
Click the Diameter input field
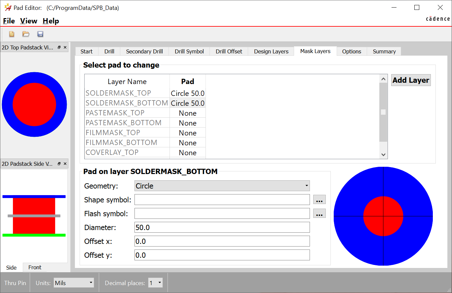tap(222, 227)
